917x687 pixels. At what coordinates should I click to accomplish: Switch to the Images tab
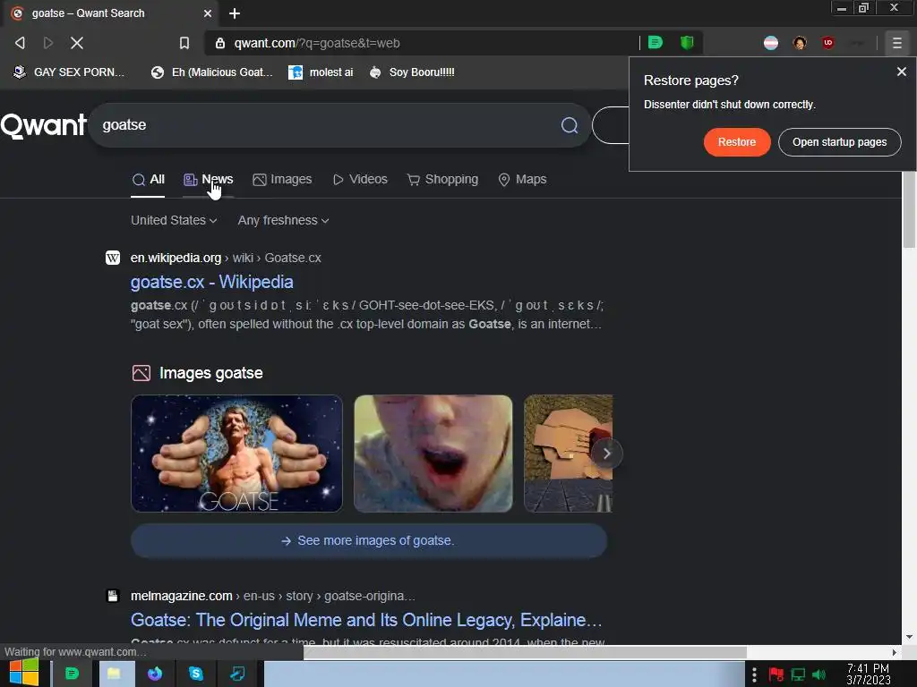coord(282,179)
